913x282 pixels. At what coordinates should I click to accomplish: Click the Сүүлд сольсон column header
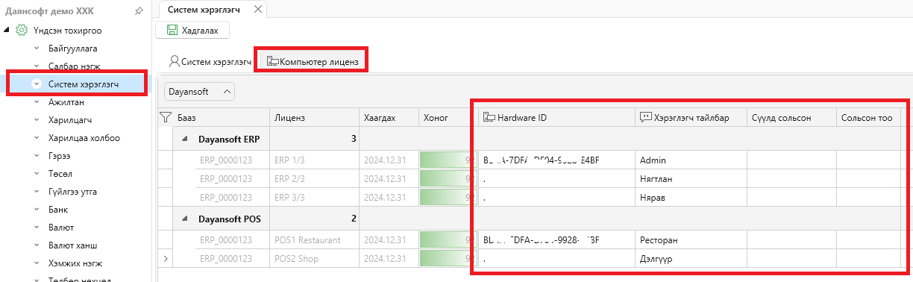coord(792,118)
